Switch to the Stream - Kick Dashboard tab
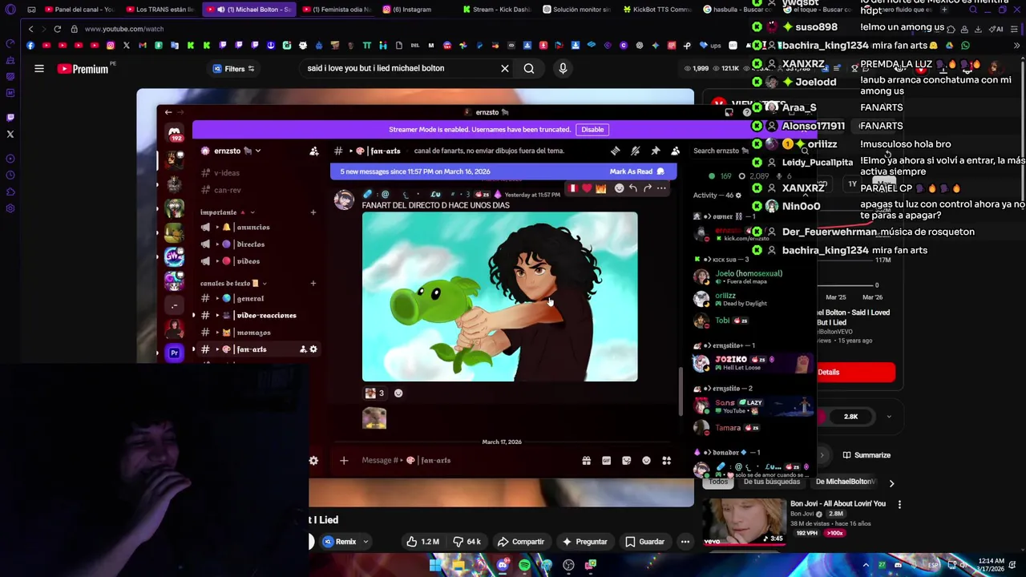This screenshot has width=1026, height=577. coord(497,10)
